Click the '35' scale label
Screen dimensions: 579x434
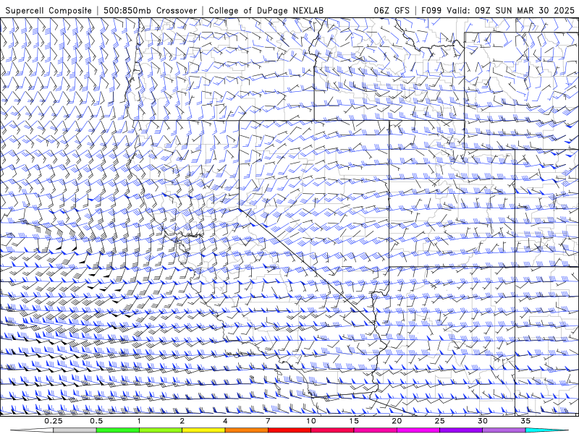coord(525,421)
